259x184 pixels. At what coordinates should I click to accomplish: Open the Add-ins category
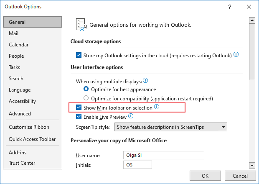(33, 152)
